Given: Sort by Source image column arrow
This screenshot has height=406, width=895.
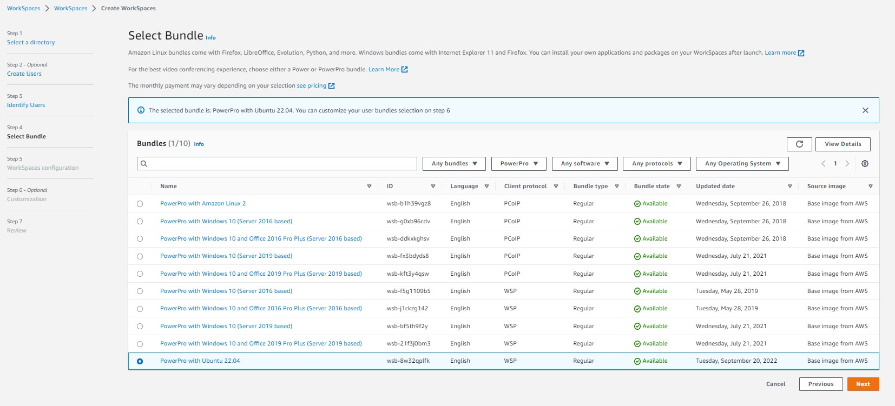Looking at the screenshot, I should (x=870, y=186).
